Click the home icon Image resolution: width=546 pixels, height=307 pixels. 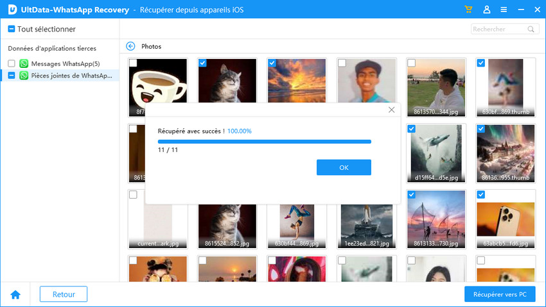15,294
